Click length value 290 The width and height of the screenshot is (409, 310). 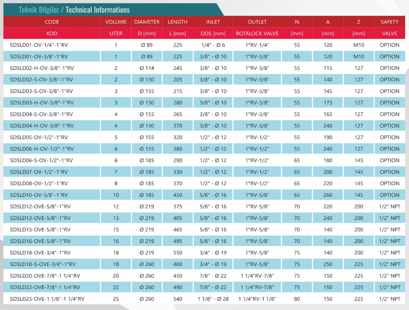(x=177, y=160)
